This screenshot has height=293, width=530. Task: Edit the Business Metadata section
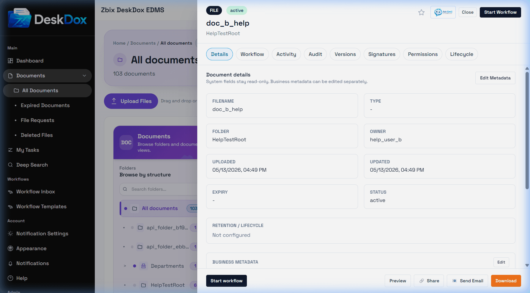coord(501,262)
